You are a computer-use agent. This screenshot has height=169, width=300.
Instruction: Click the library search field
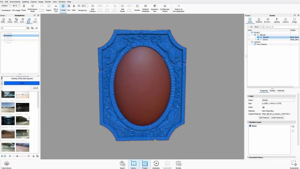(x=14, y=28)
